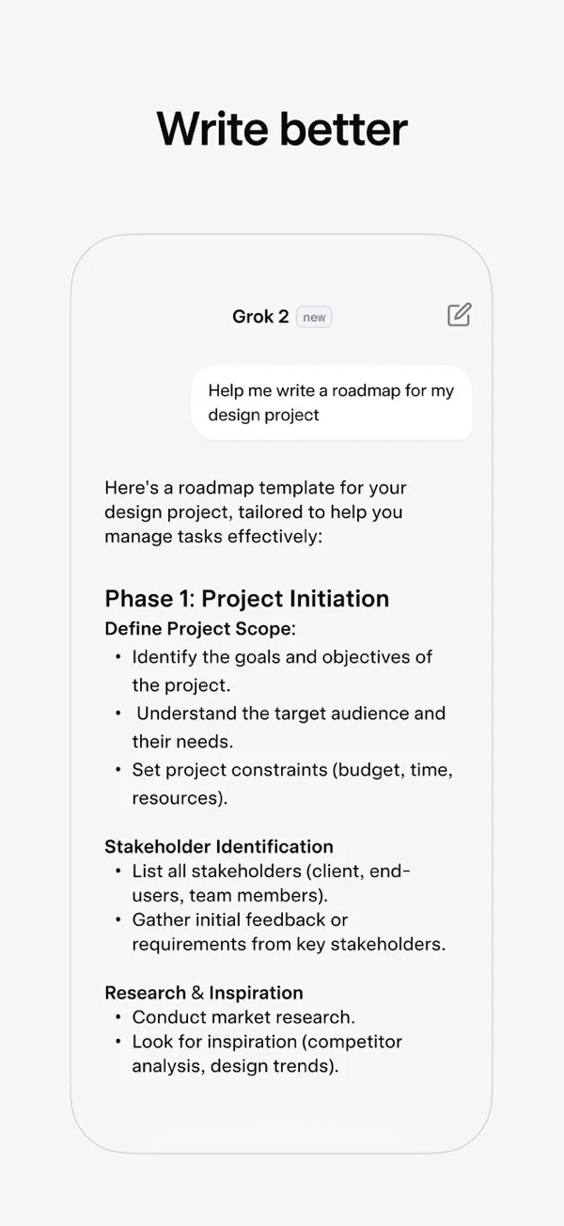Select the pencil edit icon top right
This screenshot has width=564, height=1226.
point(459,316)
